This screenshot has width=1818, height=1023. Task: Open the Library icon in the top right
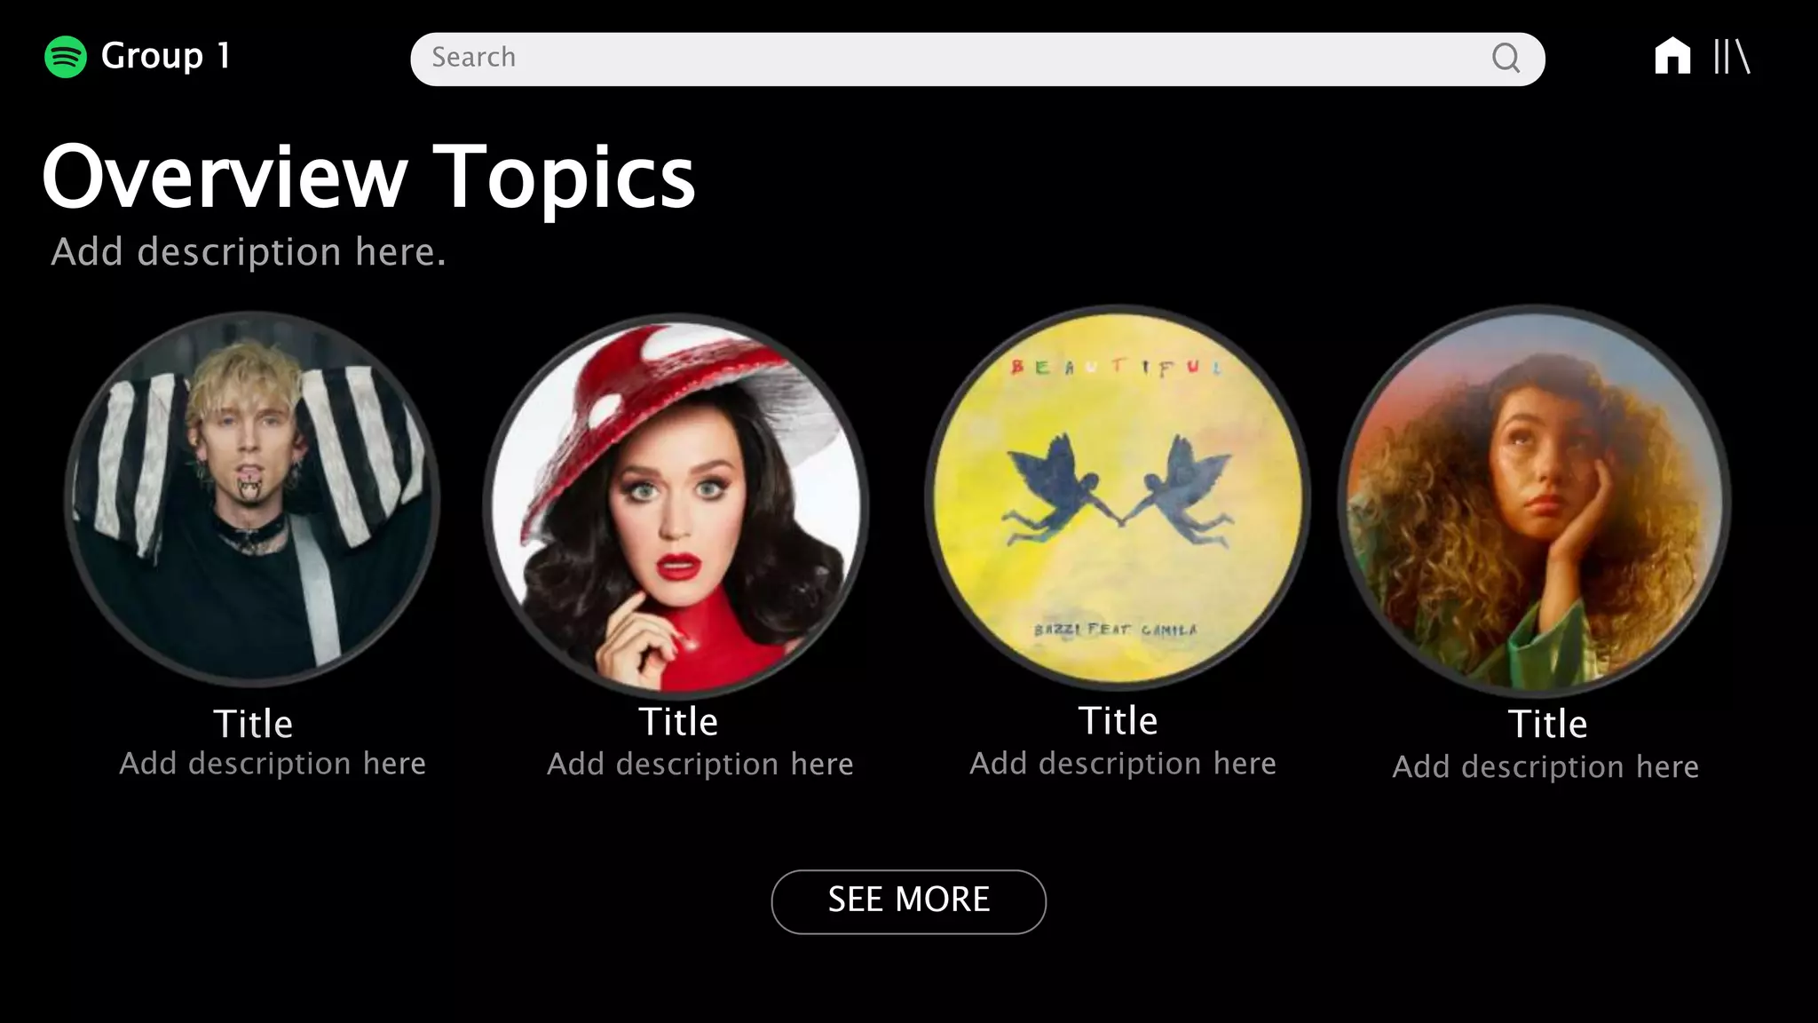[1731, 56]
